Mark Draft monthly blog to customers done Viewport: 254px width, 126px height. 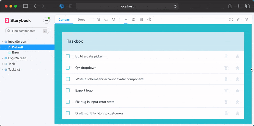(68, 113)
